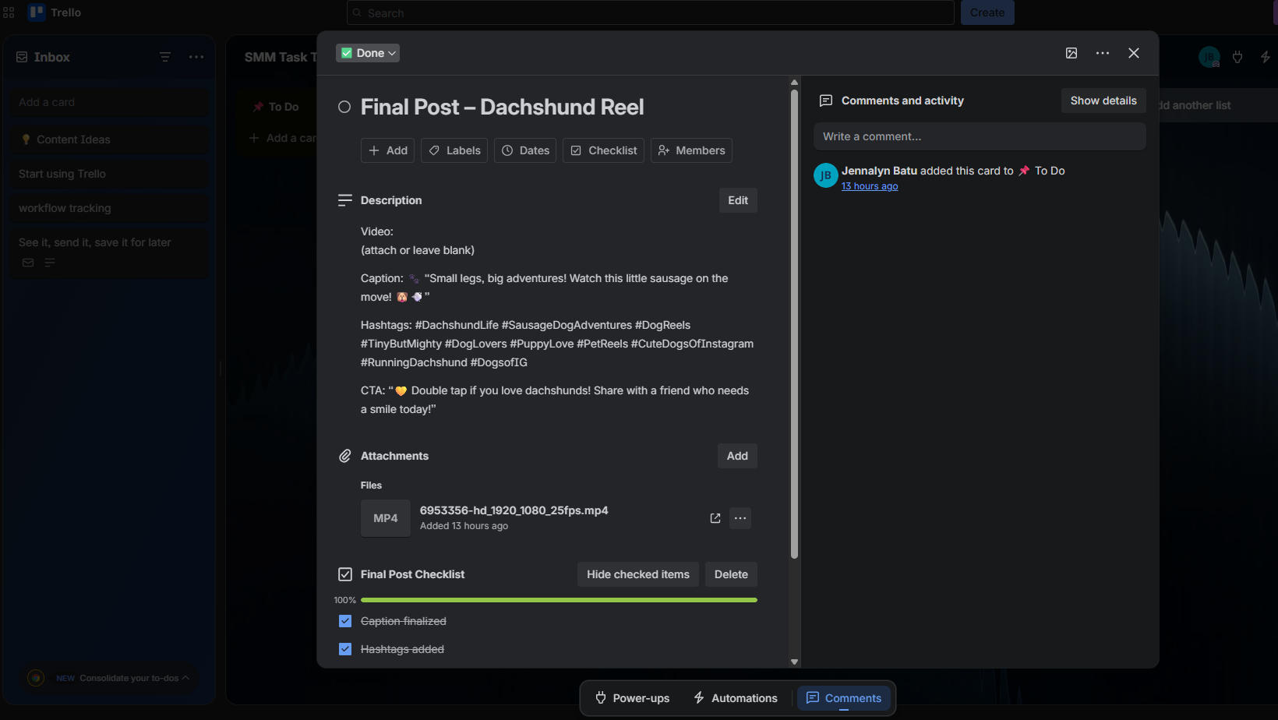Open the Checklist button
Image resolution: width=1278 pixels, height=720 pixels.
[x=603, y=150]
